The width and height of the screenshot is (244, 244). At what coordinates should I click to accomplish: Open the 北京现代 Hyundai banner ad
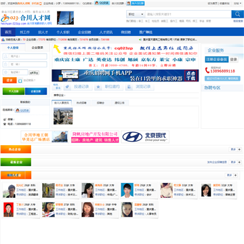point(145,137)
